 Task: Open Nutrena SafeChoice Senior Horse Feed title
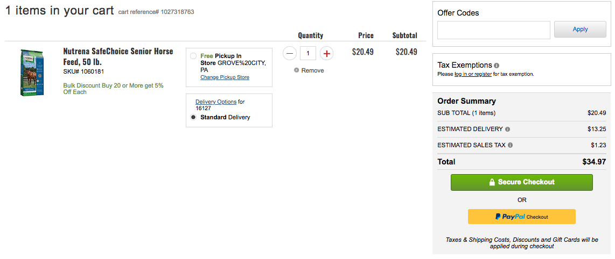point(118,56)
